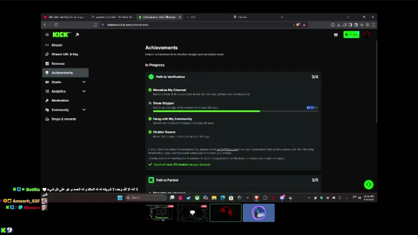Screen dimensions: 418x235
Task: Reload the page with the refresh icon
Action: (x=56, y=25)
